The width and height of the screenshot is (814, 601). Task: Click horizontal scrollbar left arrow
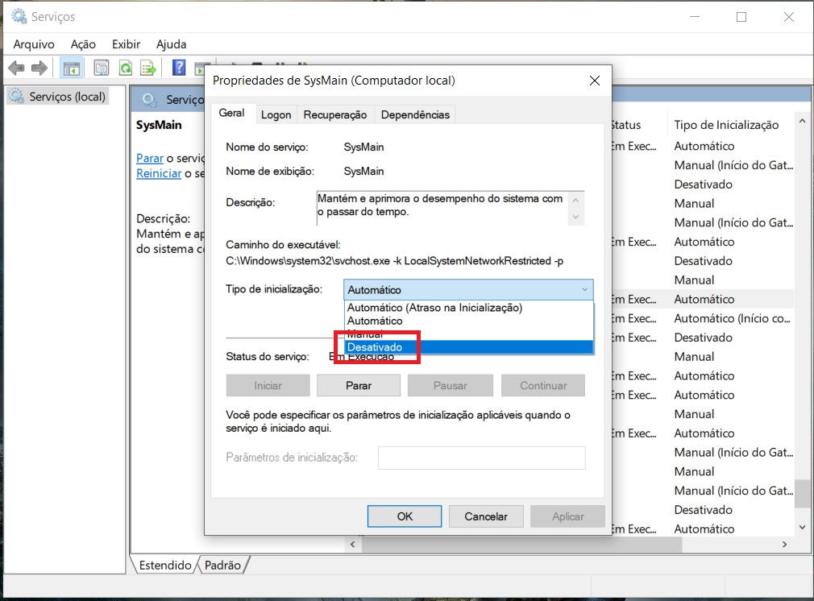click(x=353, y=545)
